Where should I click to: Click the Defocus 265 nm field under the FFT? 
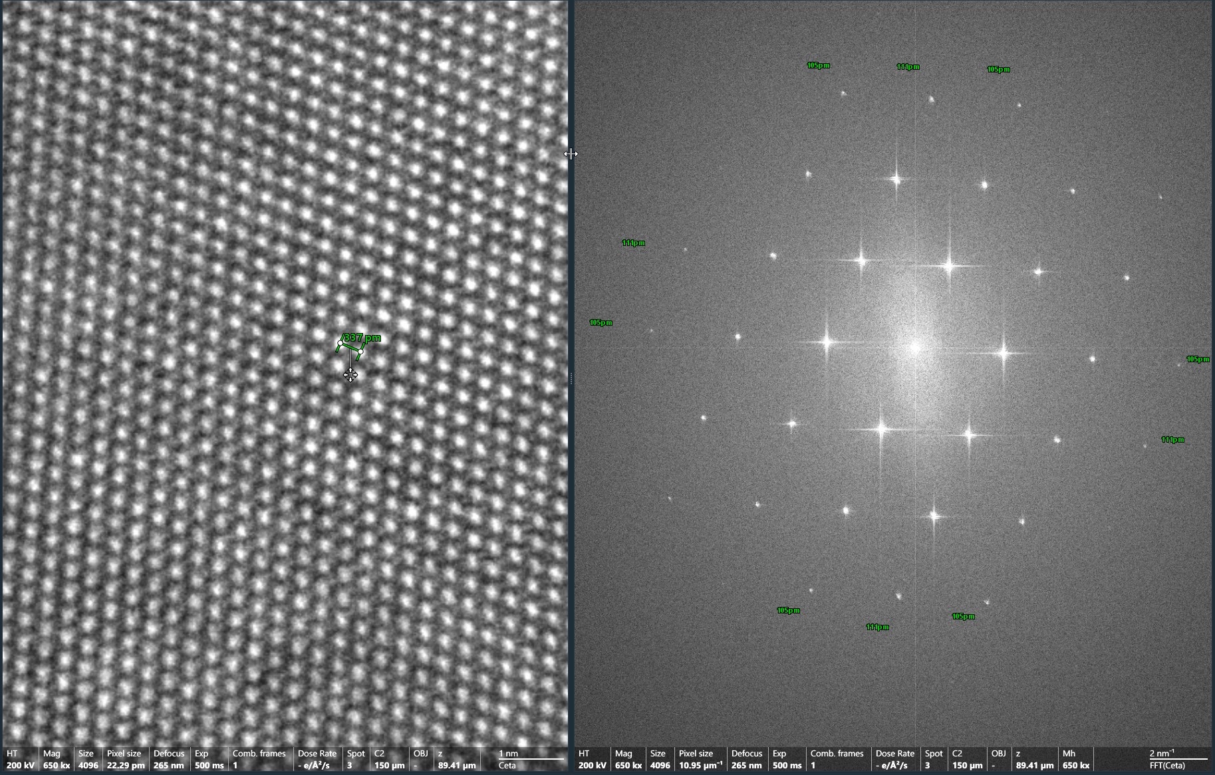tap(746, 760)
